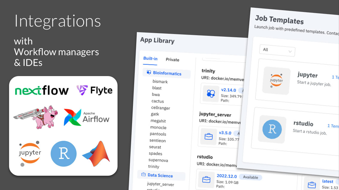Switch to the Private tab
Screen dimensions: 339x190
(172, 60)
